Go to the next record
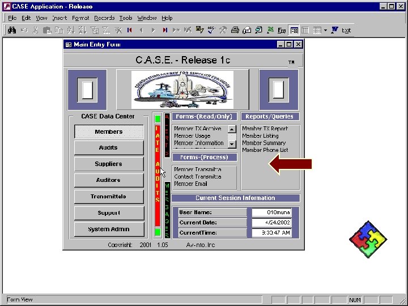The image size is (408, 306). pos(153,30)
